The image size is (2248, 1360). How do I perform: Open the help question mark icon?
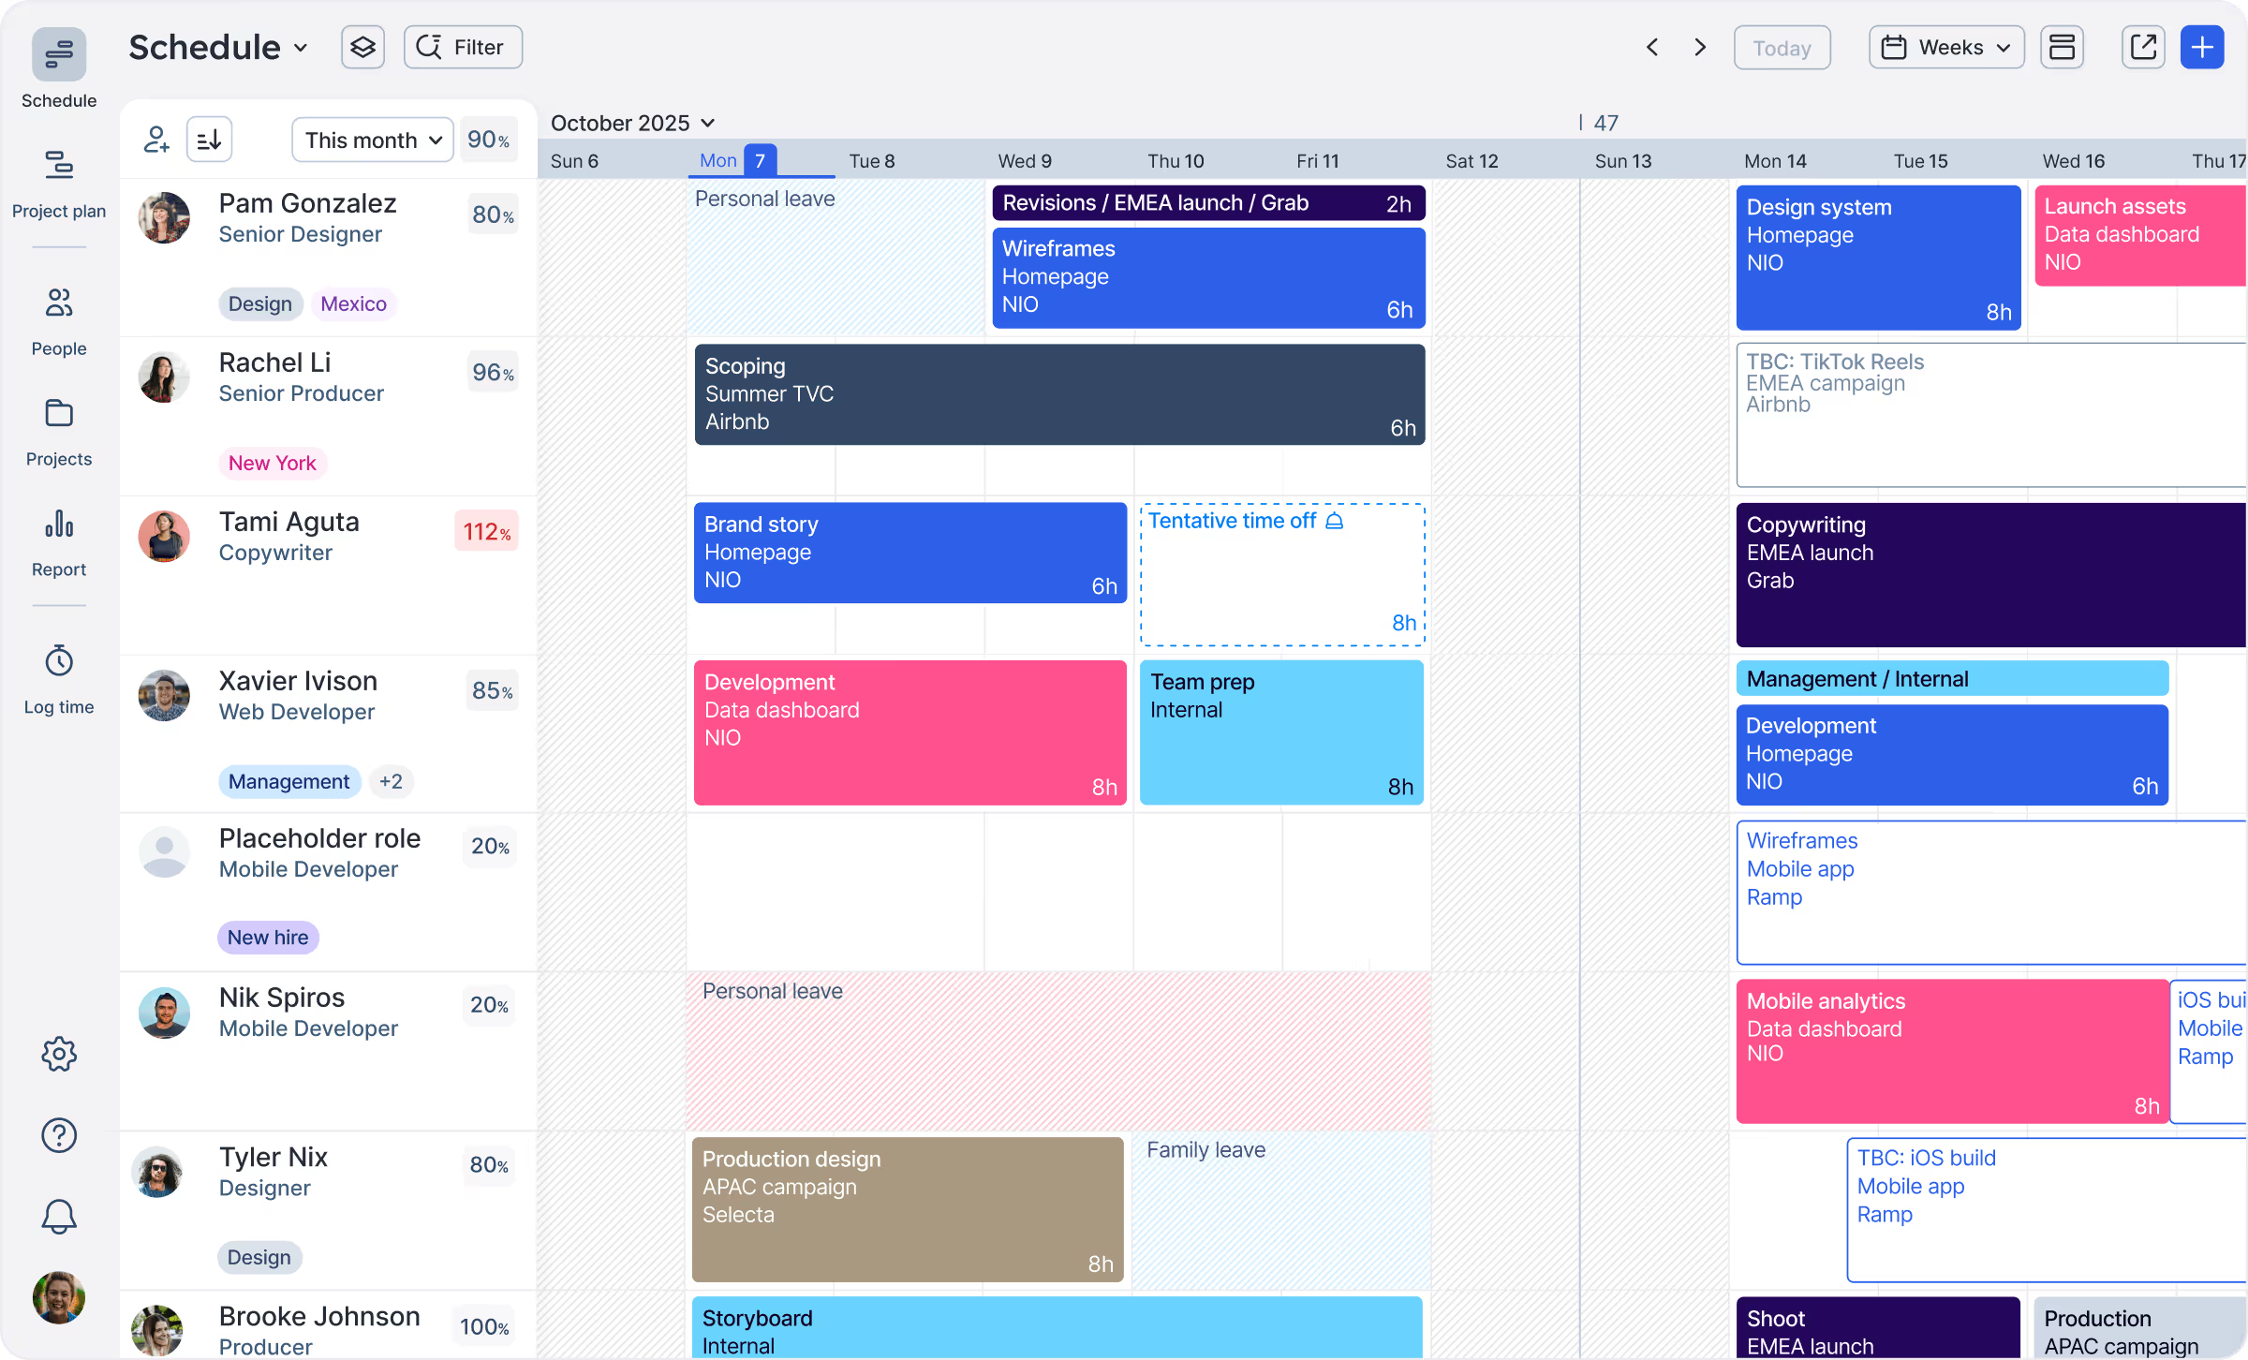59,1135
